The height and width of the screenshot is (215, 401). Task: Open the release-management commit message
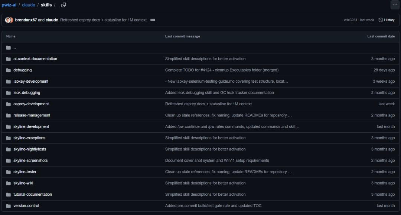[228, 115]
